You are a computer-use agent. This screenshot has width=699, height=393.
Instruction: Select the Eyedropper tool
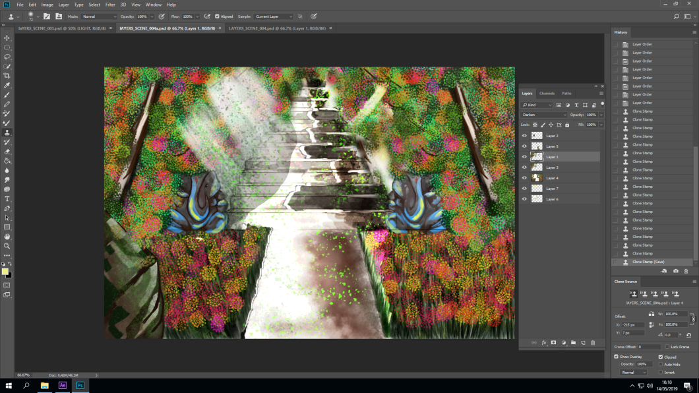tap(7, 85)
